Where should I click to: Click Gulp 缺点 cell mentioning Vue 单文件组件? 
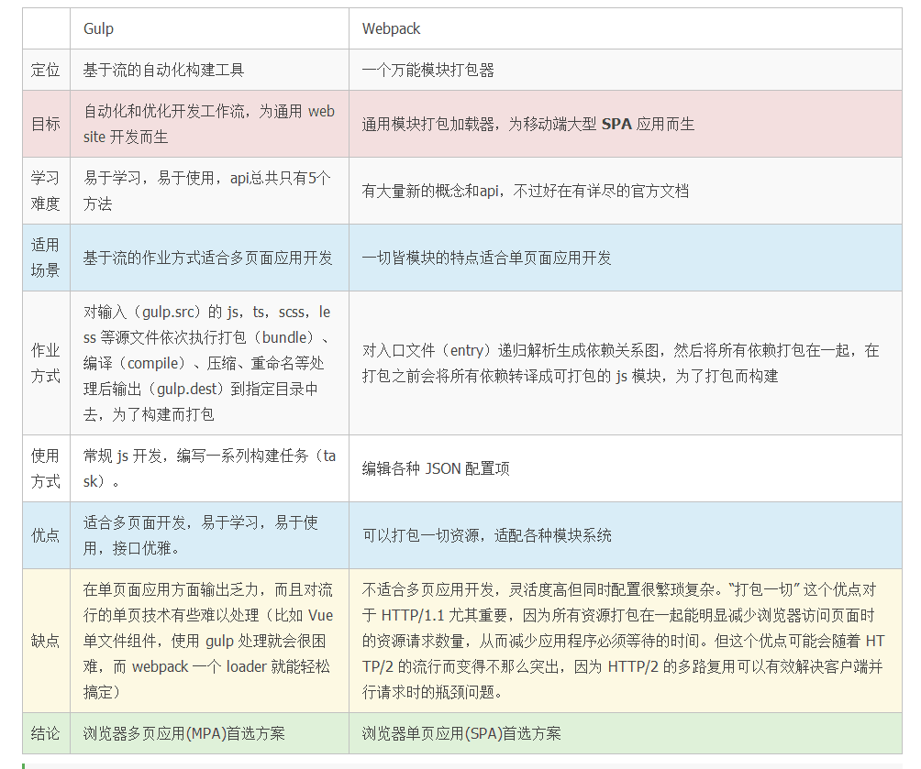pyautogui.click(x=209, y=641)
